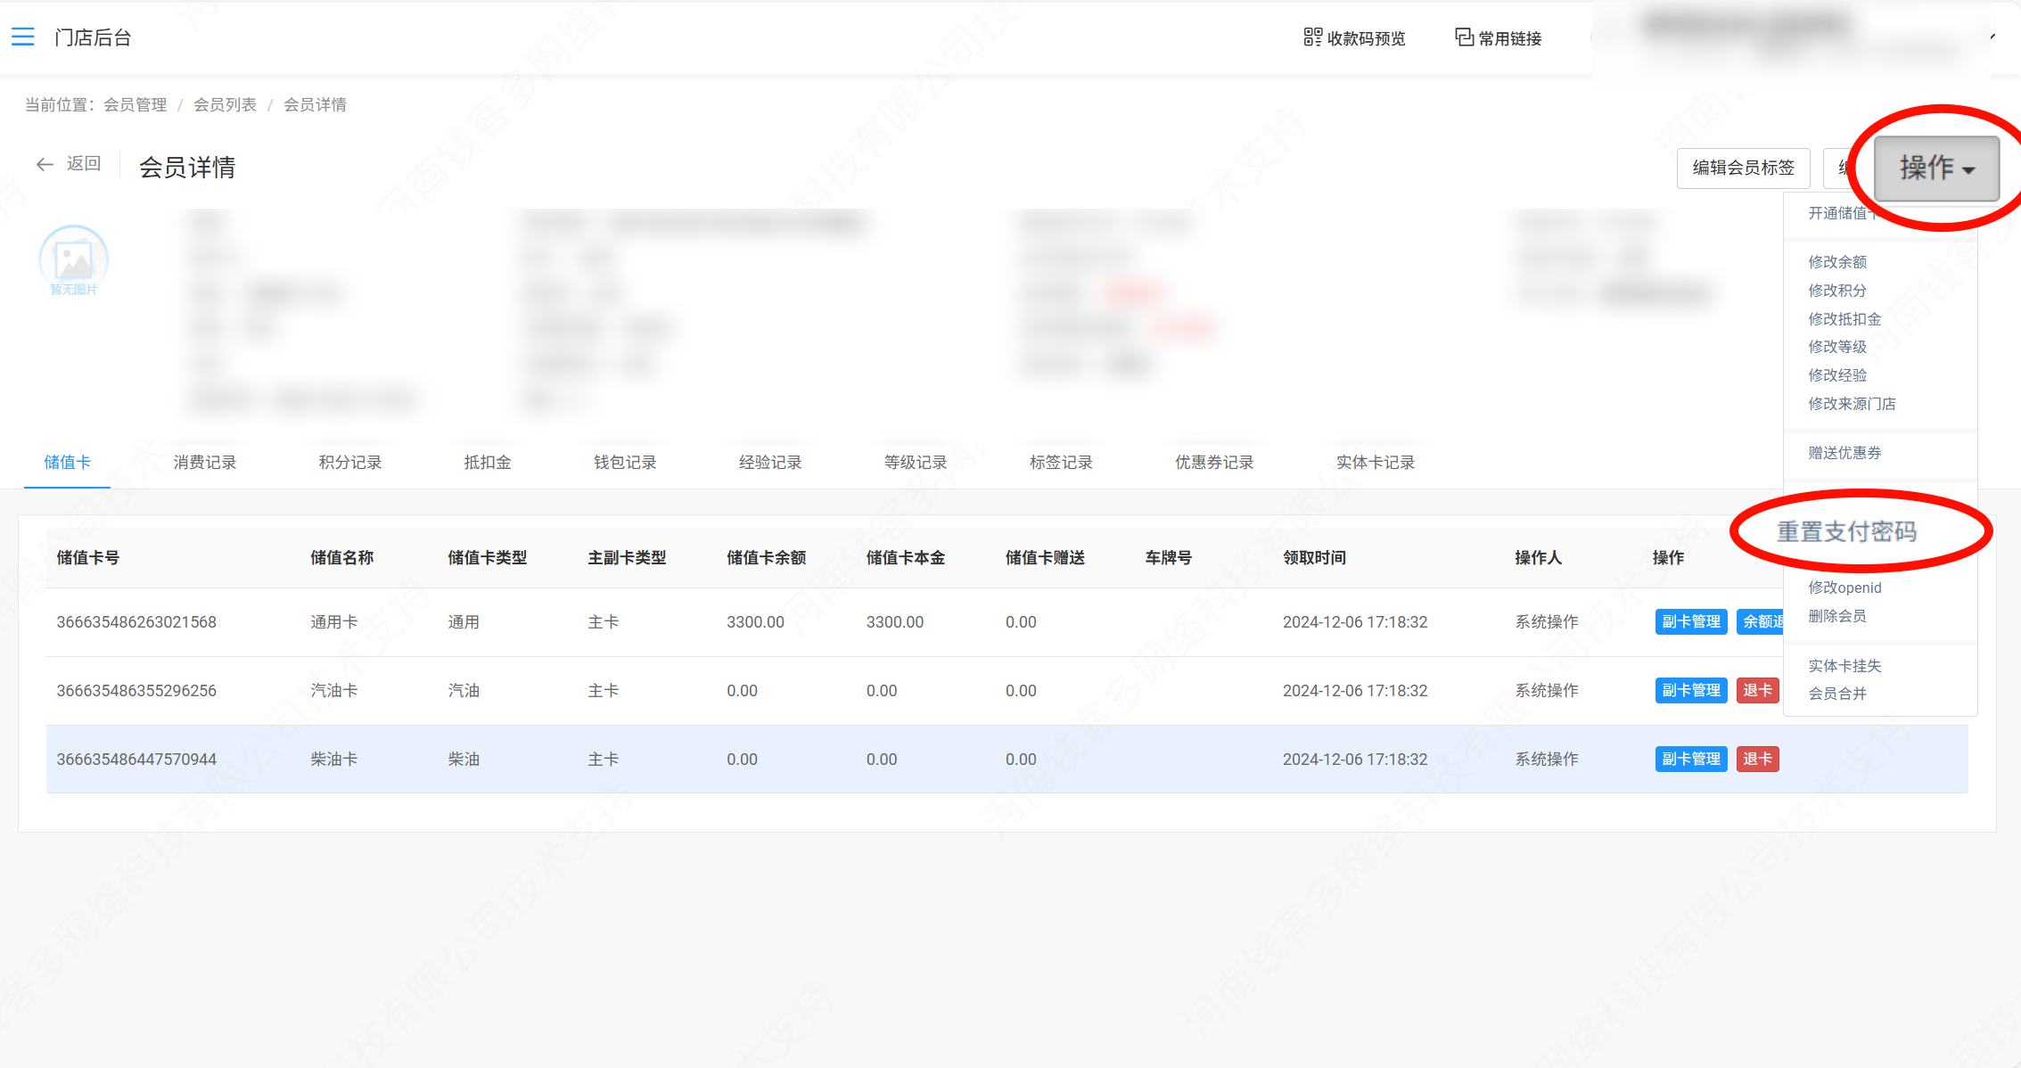This screenshot has width=2021, height=1068.
Task: Select 修改积分 menu entry
Action: point(1837,291)
